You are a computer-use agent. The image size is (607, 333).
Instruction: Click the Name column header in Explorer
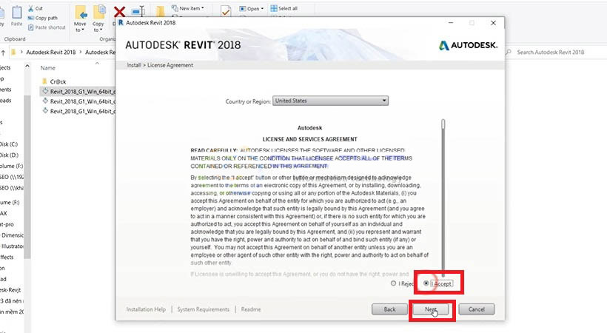(x=48, y=68)
